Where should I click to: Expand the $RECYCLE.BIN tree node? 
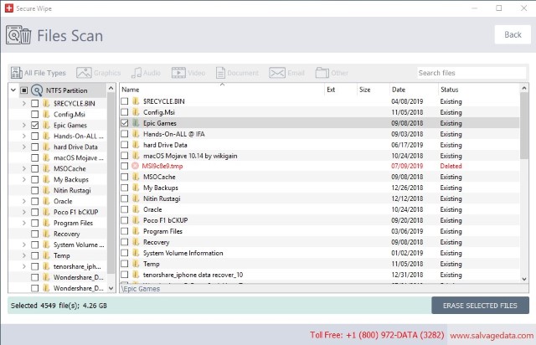point(23,103)
